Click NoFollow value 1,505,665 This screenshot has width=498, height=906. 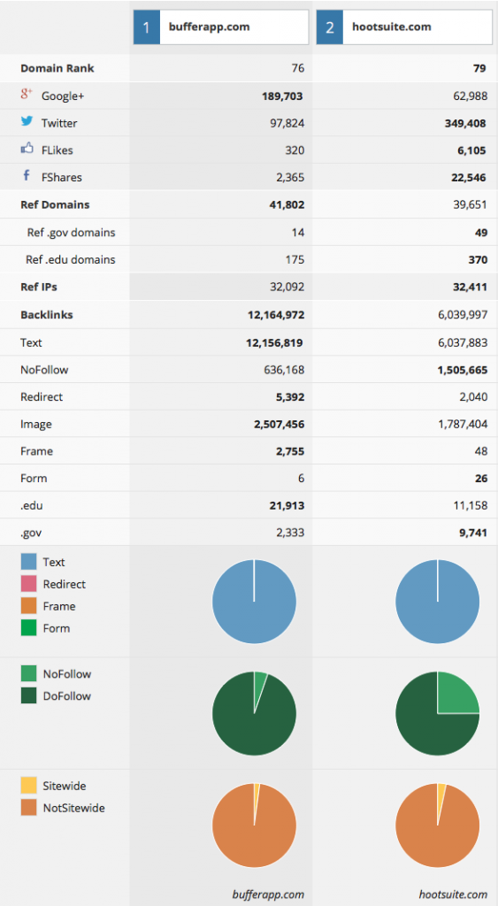pyautogui.click(x=463, y=370)
